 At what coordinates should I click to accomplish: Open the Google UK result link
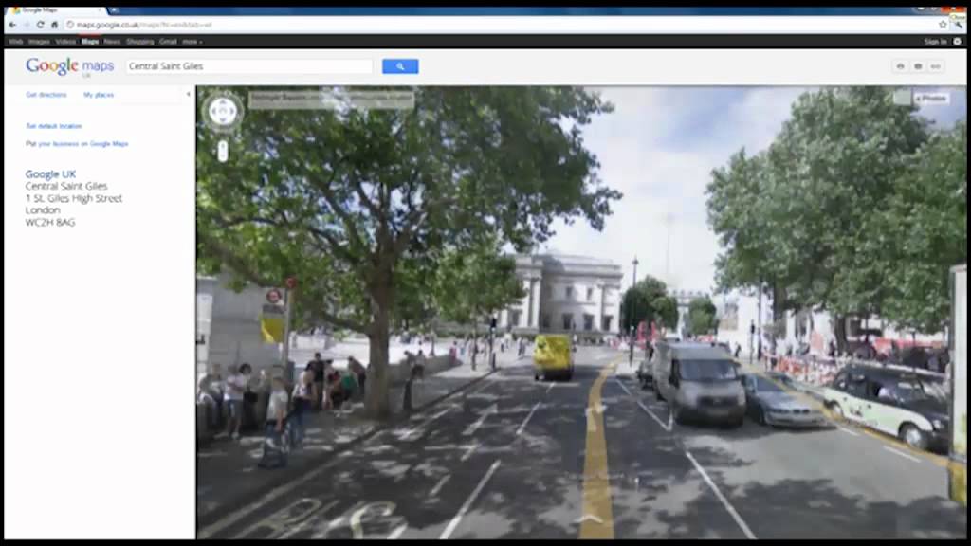click(x=50, y=174)
